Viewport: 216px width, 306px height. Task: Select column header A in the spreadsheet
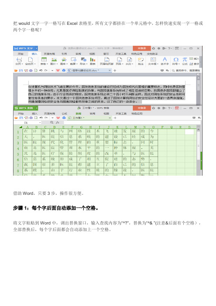click(x=27, y=127)
